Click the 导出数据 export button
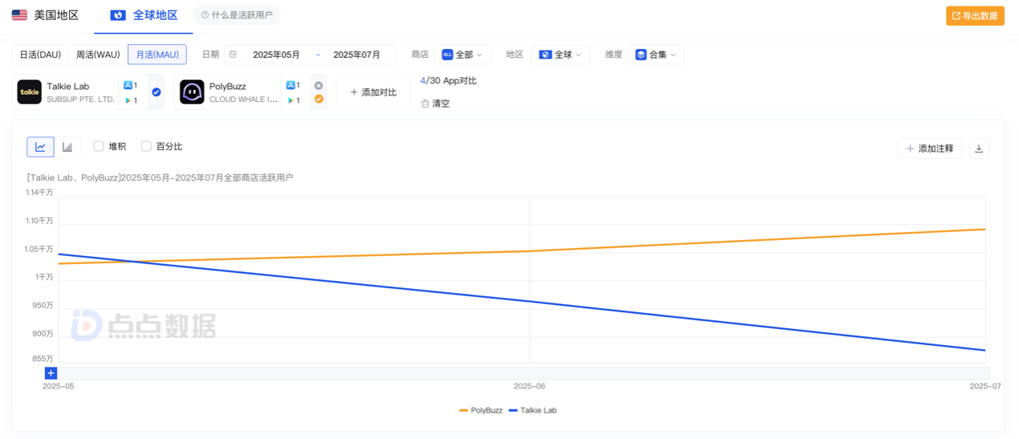The height and width of the screenshot is (439, 1019). 975,16
